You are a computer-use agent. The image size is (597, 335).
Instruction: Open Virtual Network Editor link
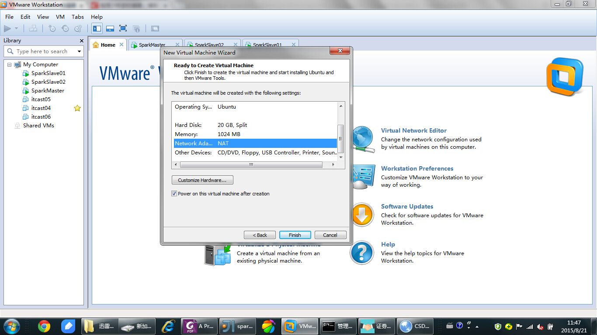pos(414,130)
